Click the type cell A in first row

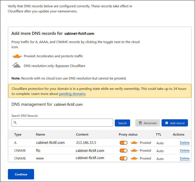click(15, 143)
